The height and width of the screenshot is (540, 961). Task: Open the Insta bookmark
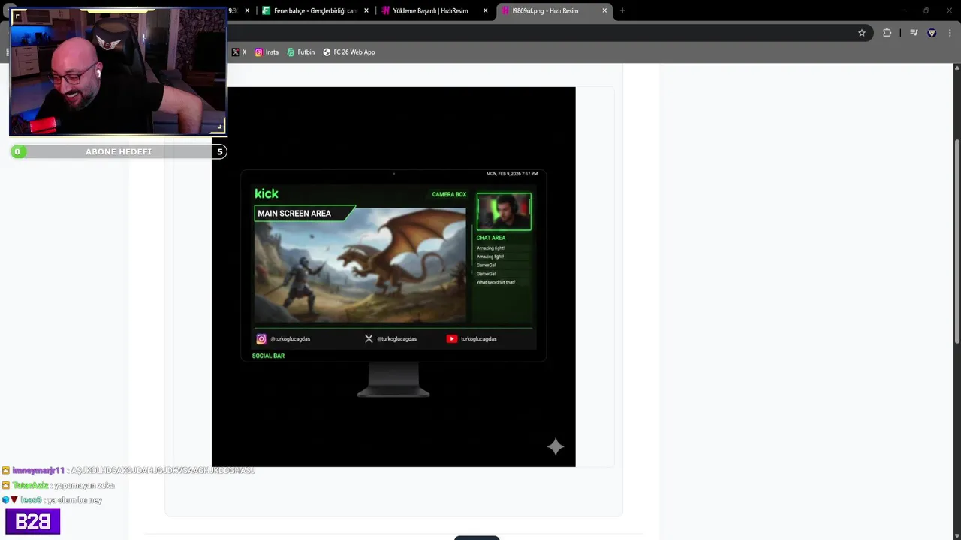coord(267,52)
